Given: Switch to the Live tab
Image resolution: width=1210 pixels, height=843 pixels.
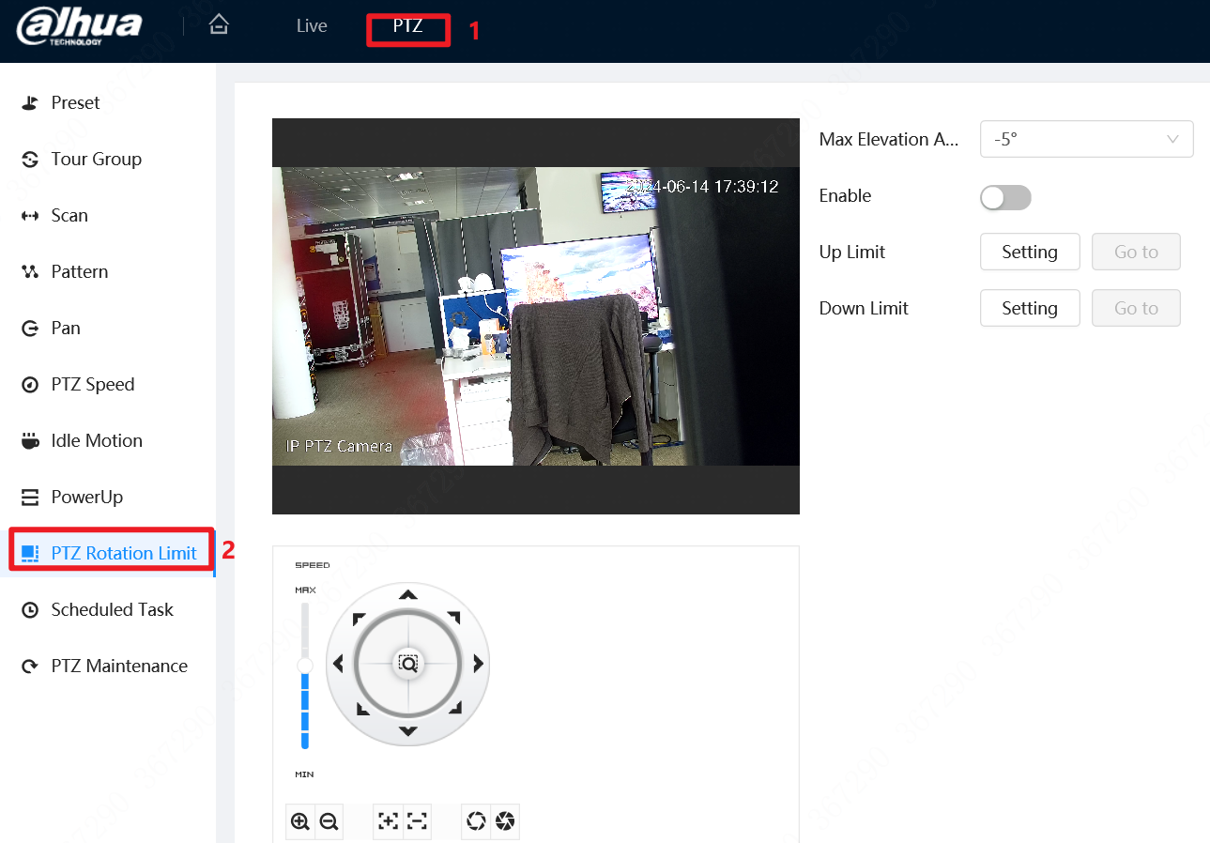Looking at the screenshot, I should tap(311, 25).
